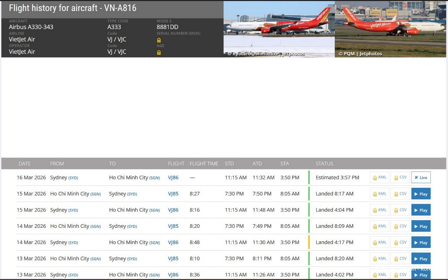
Task: Download KML for 15 Mar VJ86 flight
Action: (380, 210)
